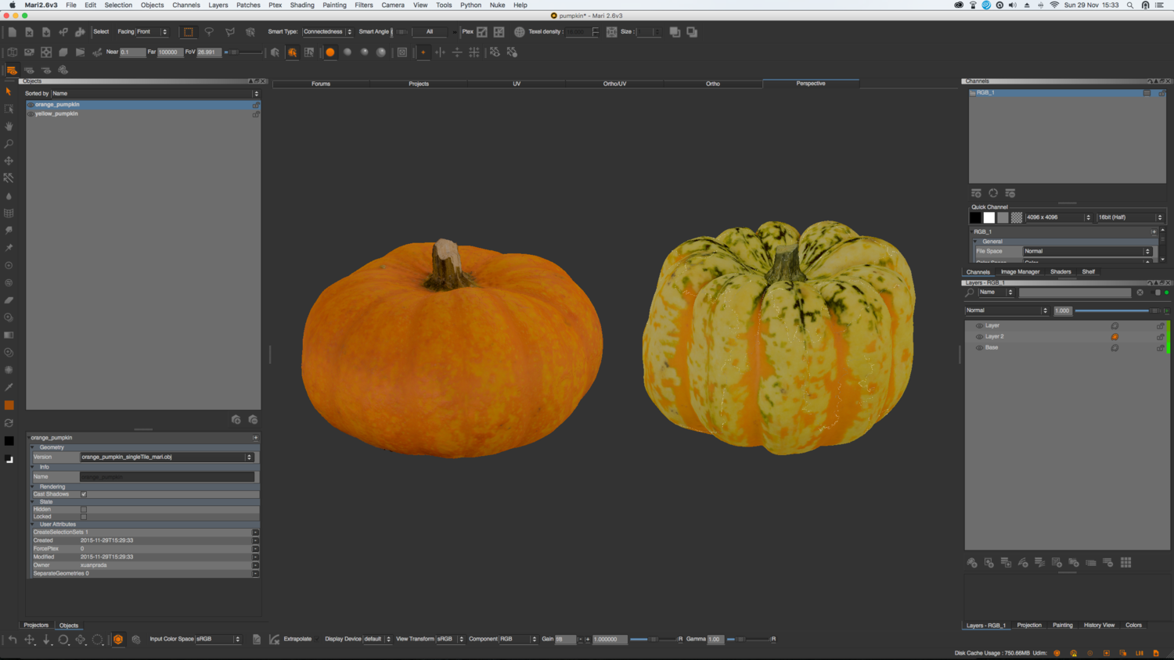The width and height of the screenshot is (1174, 660).
Task: Hide Layer 2 with its eye icon
Action: click(979, 337)
